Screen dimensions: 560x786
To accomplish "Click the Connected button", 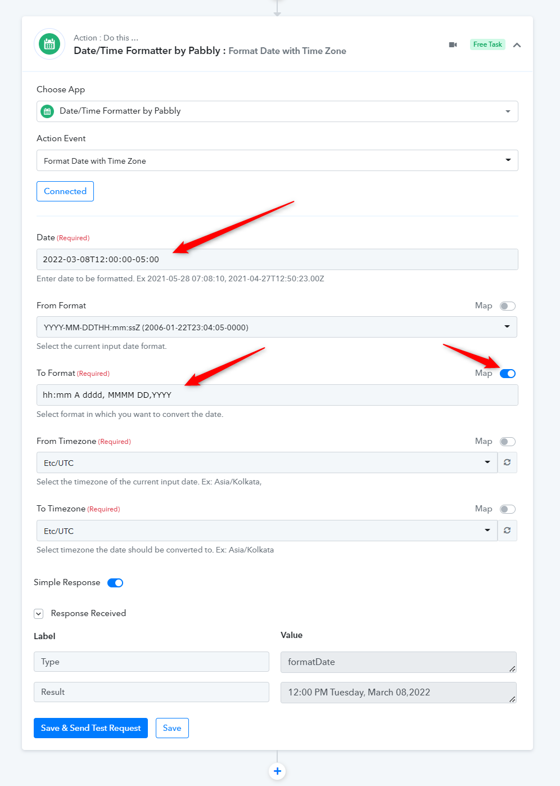I will pyautogui.click(x=65, y=191).
